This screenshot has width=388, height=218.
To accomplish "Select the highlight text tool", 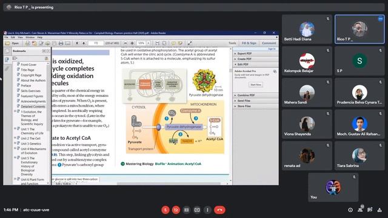I will tap(180, 43).
